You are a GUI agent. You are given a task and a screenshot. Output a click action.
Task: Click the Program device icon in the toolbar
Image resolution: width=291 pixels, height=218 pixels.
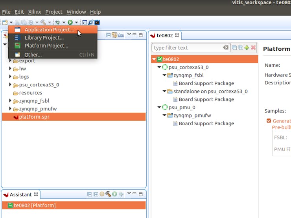tap(91, 22)
